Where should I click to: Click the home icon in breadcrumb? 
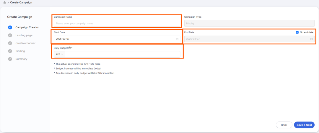4,2
